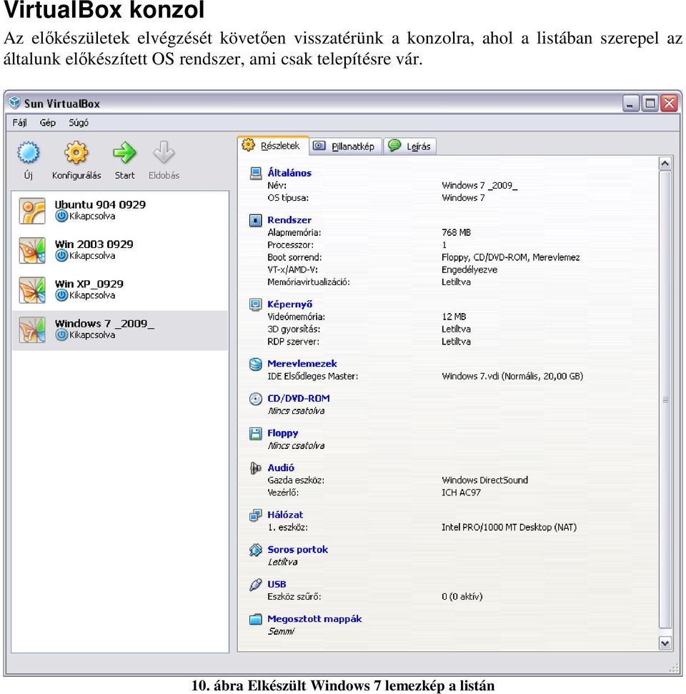
Task: Open the Gép menu
Action: coord(48,123)
